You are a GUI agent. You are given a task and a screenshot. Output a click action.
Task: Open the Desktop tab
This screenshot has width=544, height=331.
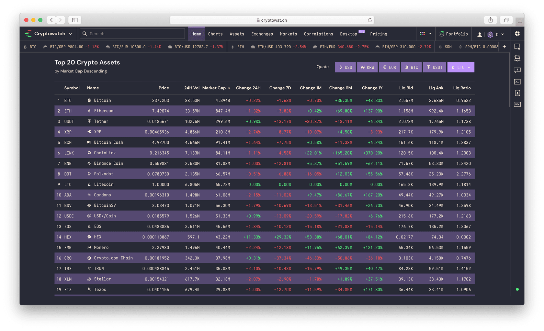coord(348,34)
